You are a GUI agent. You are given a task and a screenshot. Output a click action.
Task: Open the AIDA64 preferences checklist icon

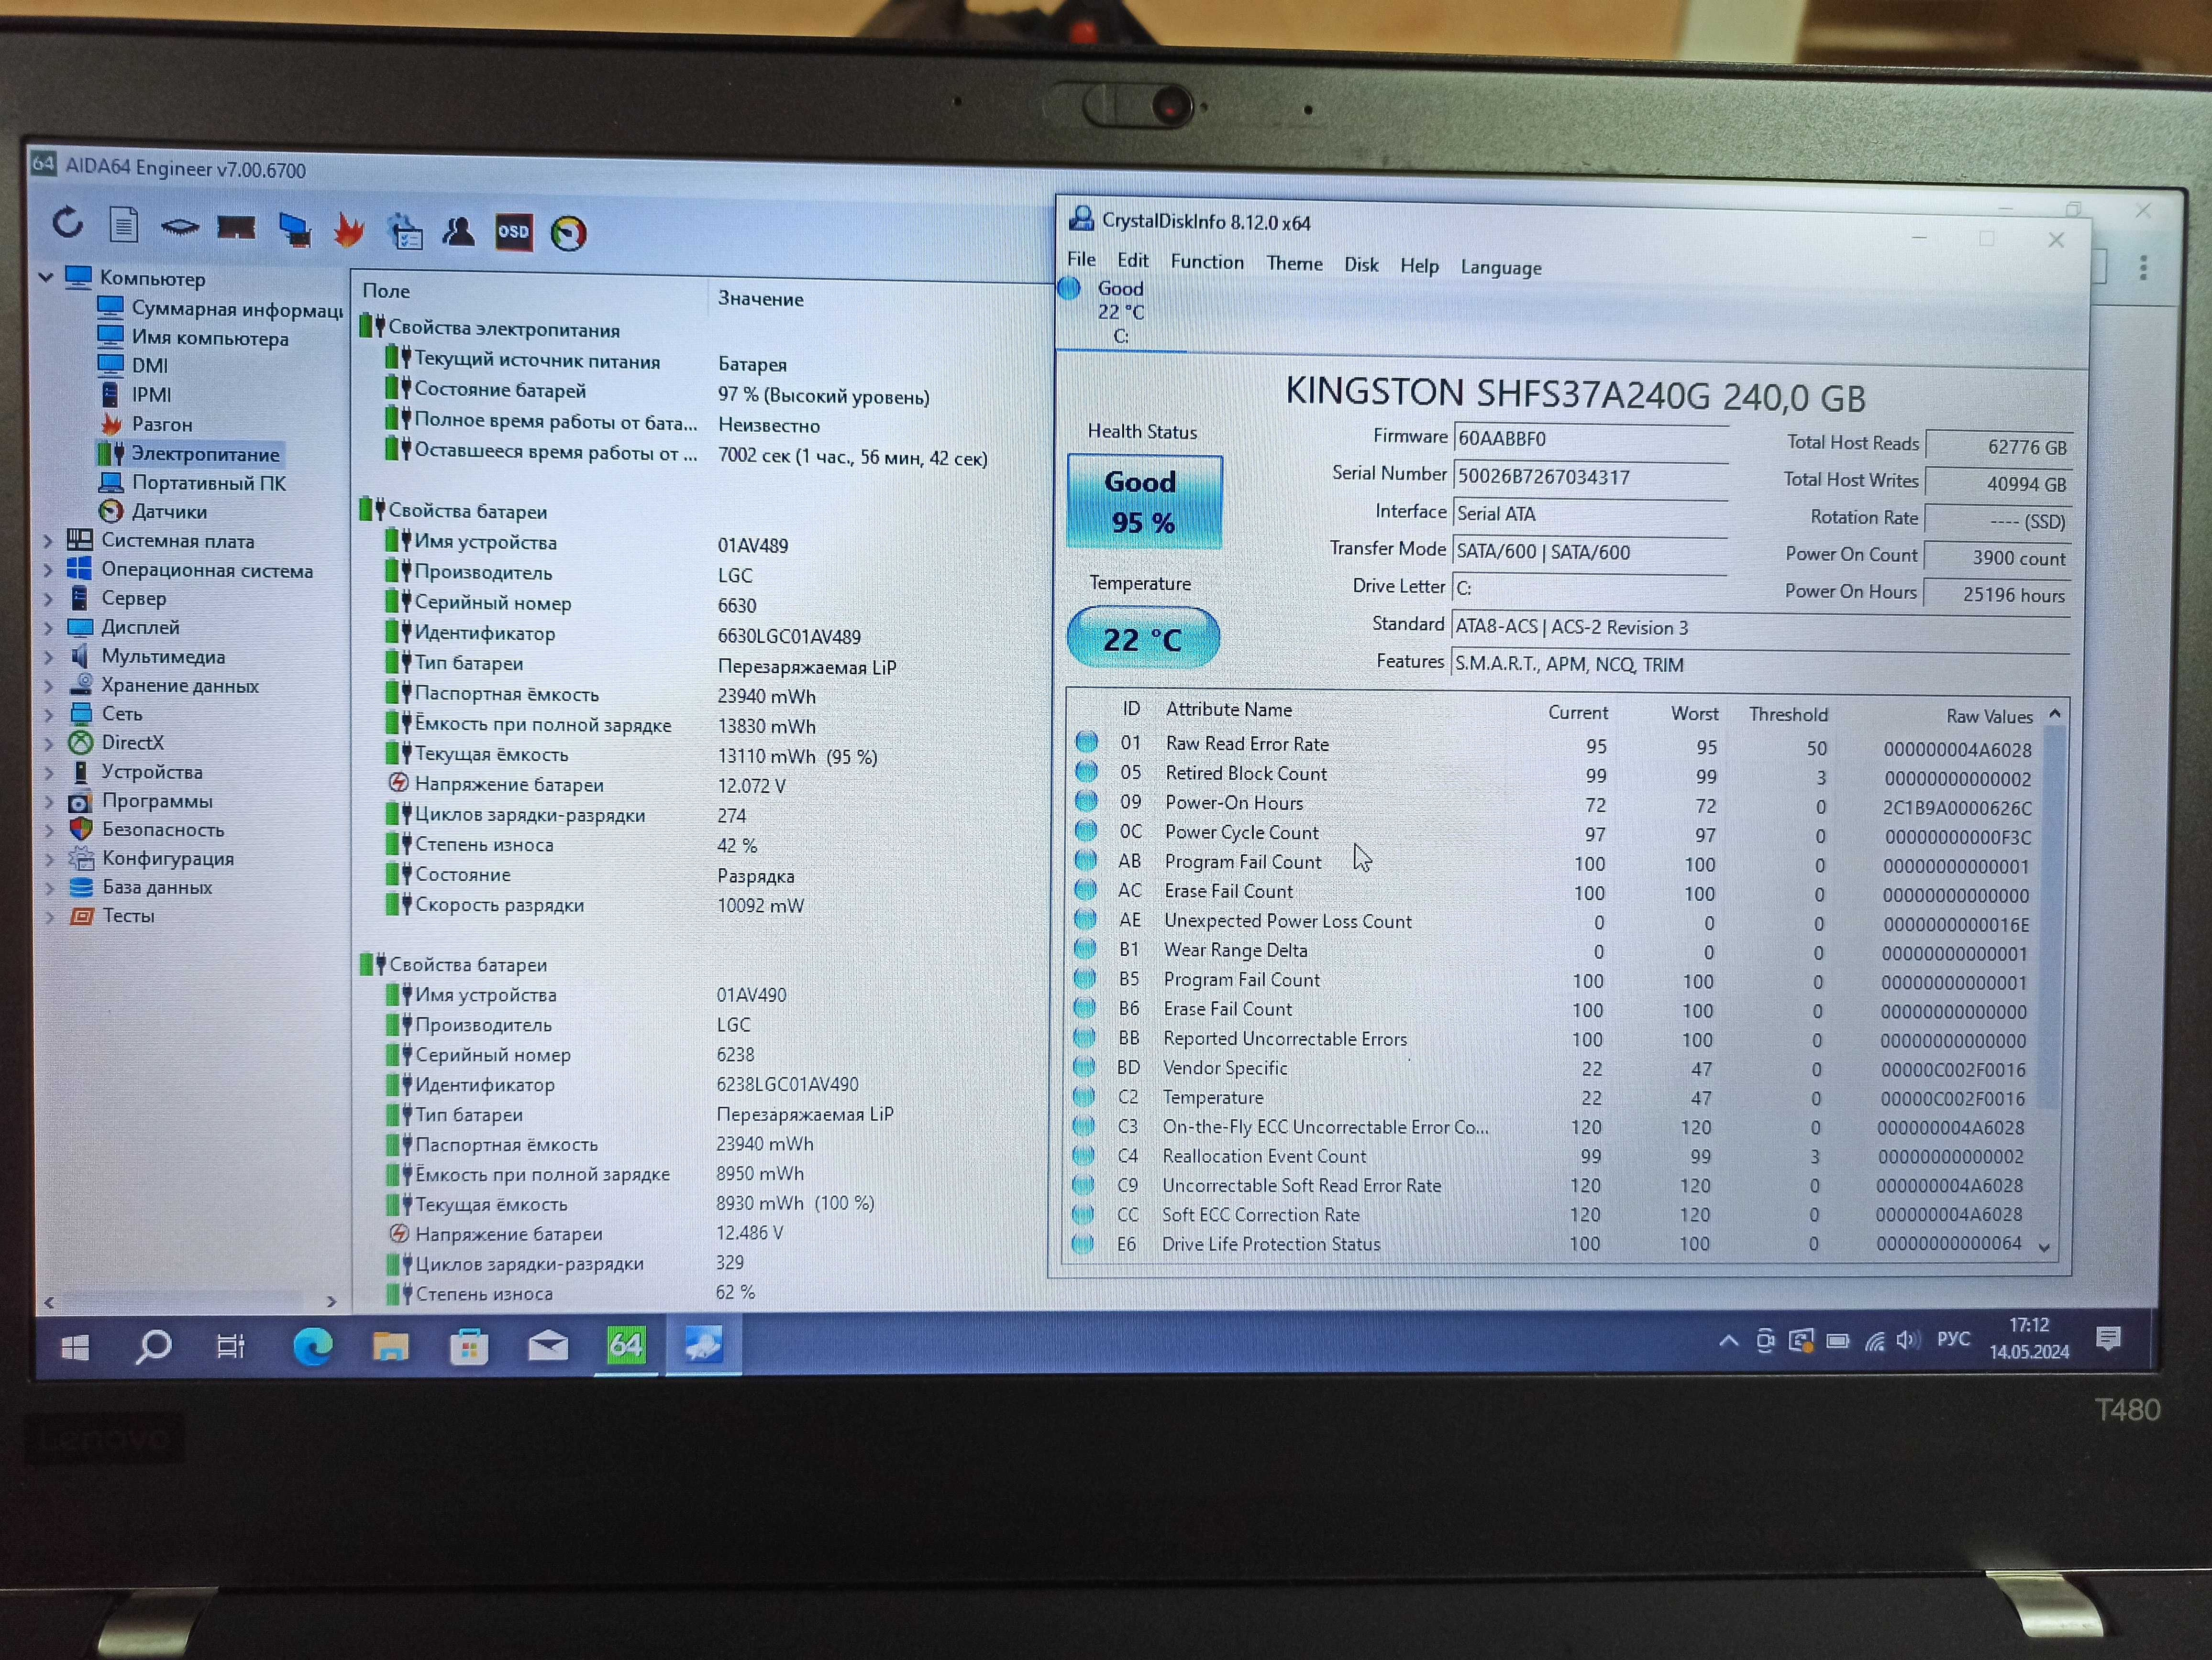pos(405,231)
